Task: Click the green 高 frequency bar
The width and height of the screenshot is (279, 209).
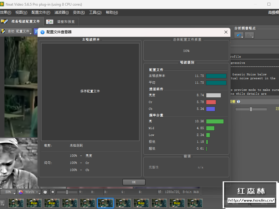Action: pyautogui.click(x=215, y=121)
